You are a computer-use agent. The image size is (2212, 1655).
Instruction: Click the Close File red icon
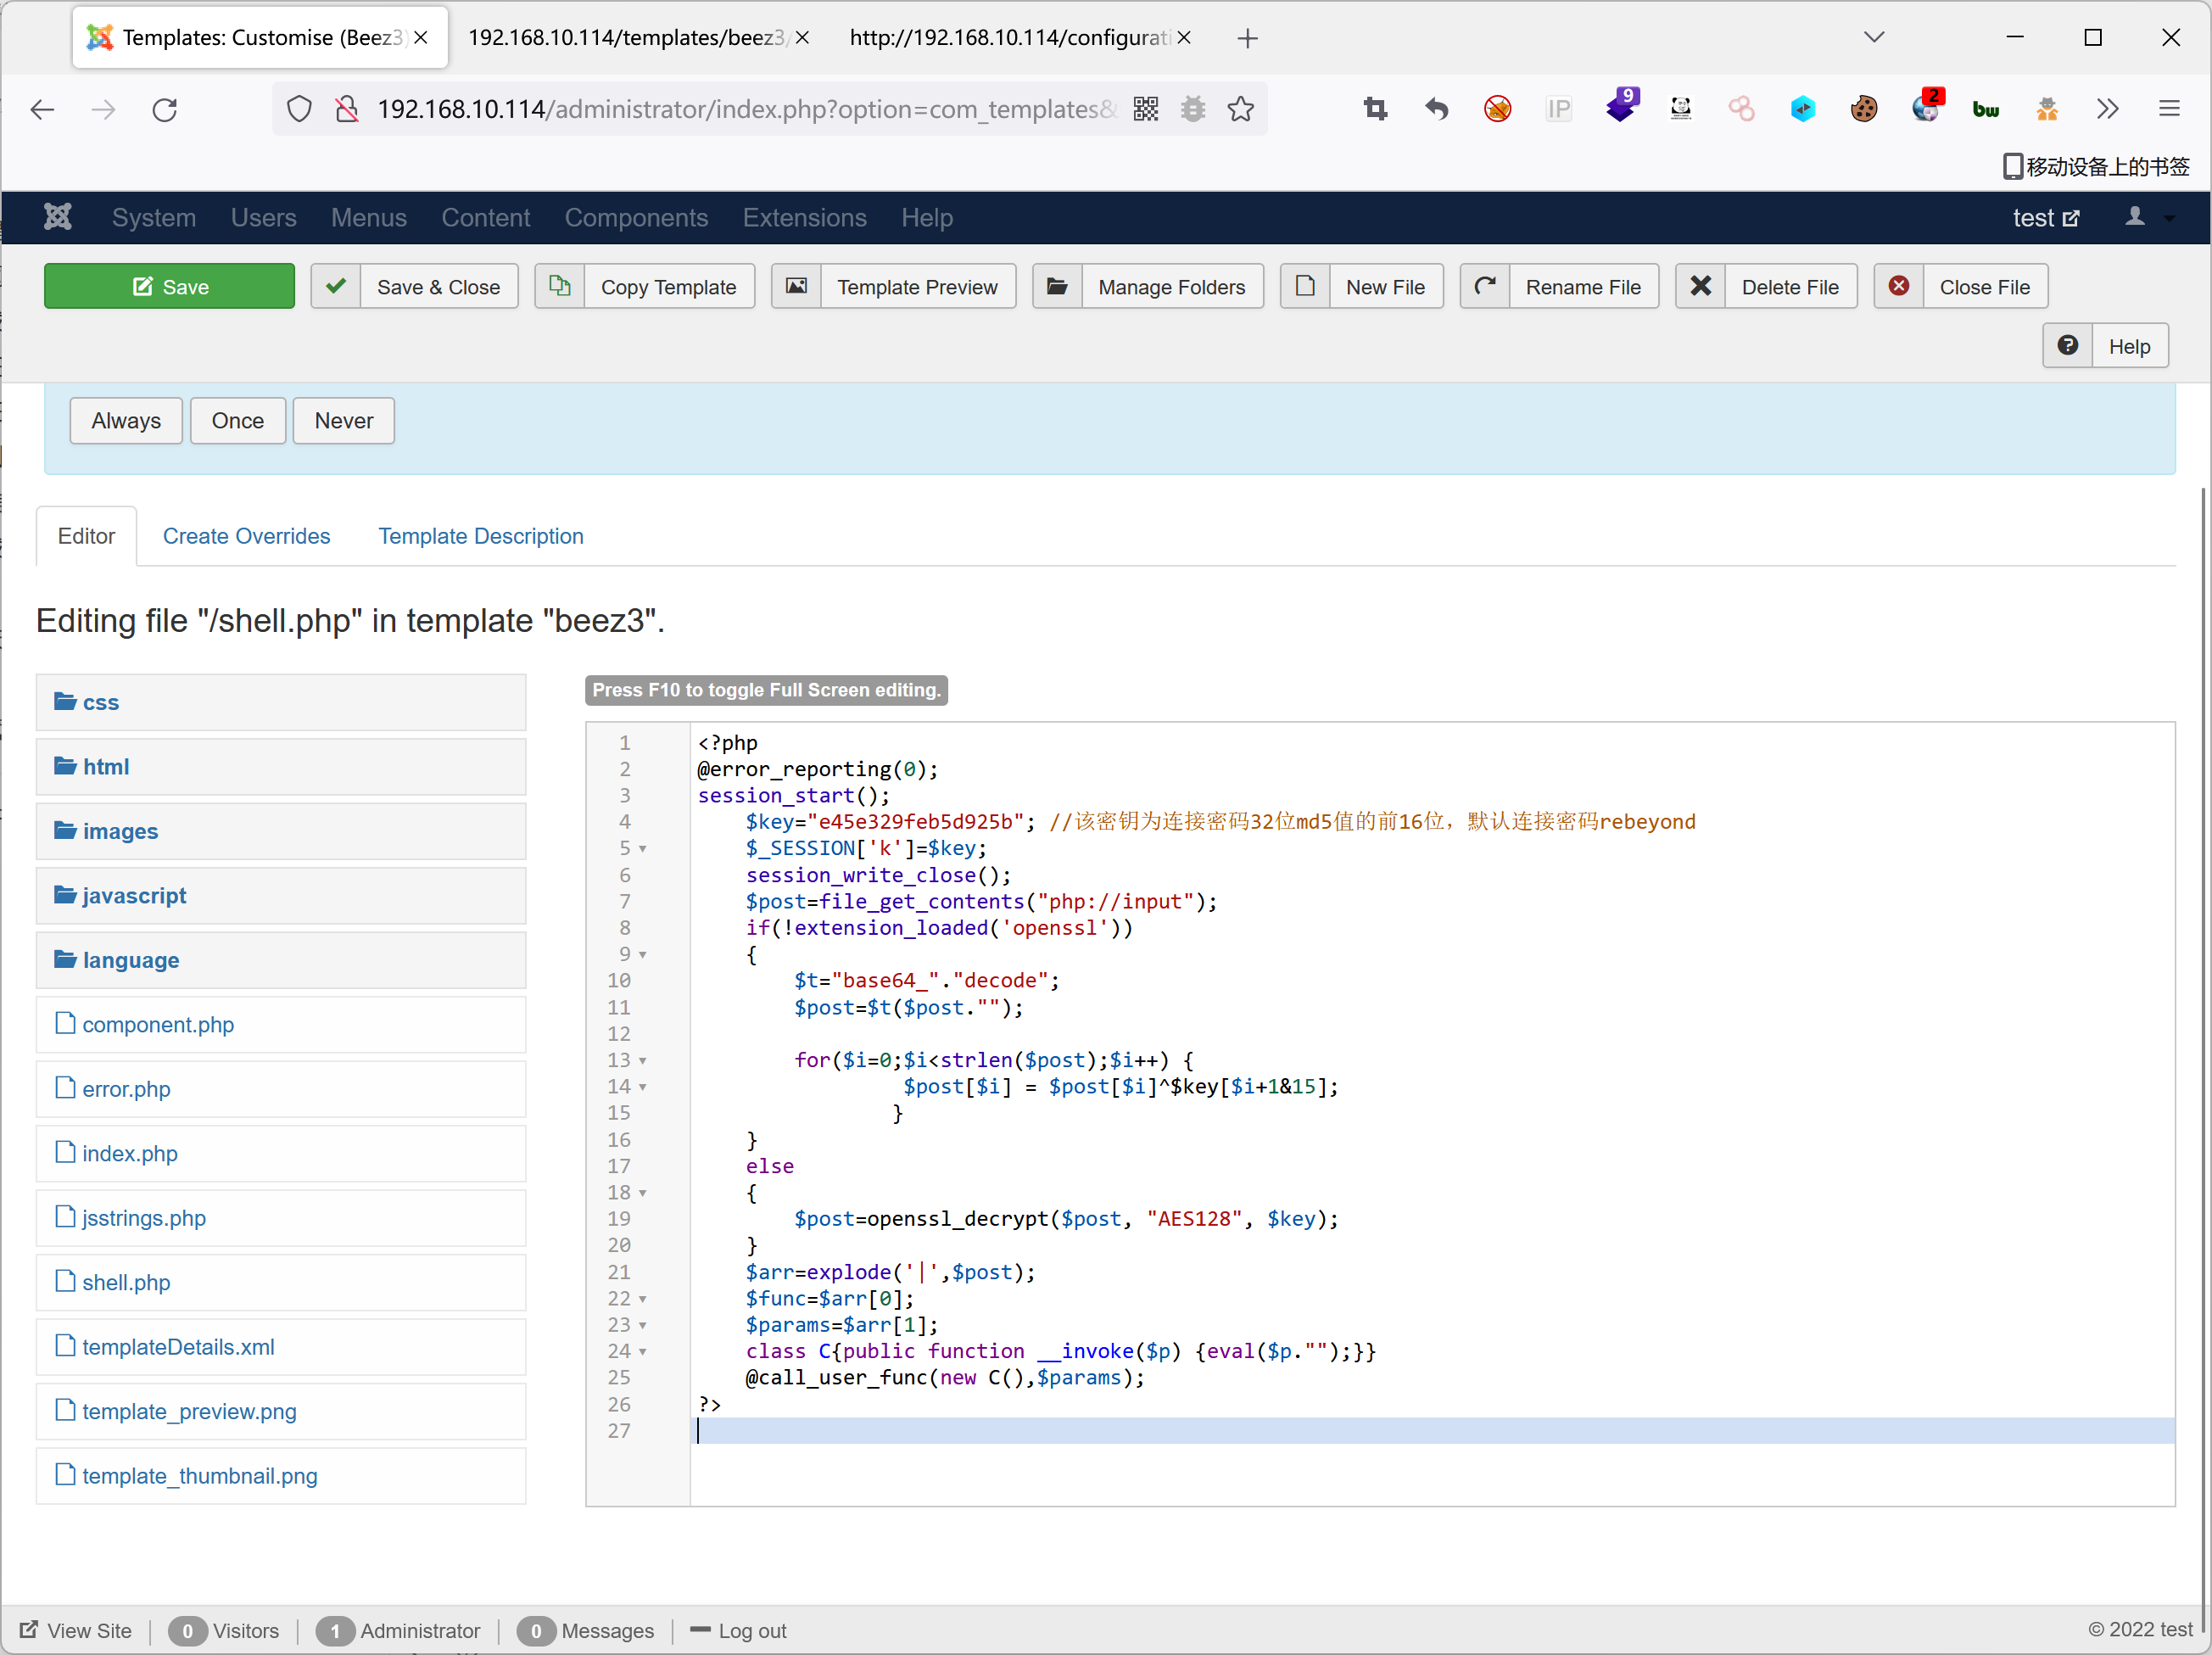(x=1898, y=287)
